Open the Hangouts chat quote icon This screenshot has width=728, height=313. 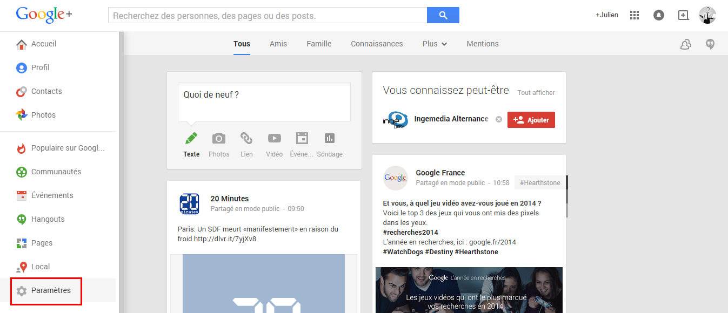pyautogui.click(x=710, y=44)
